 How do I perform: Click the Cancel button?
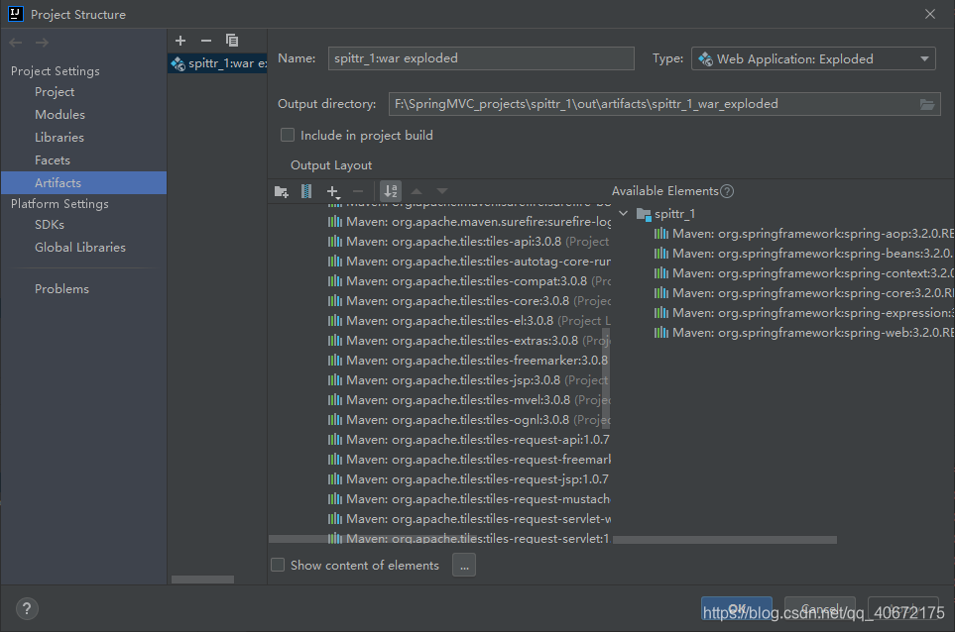[820, 609]
